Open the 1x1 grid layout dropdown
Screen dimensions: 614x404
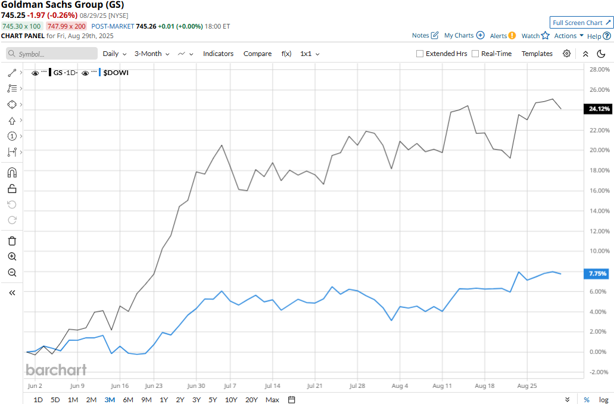310,54
